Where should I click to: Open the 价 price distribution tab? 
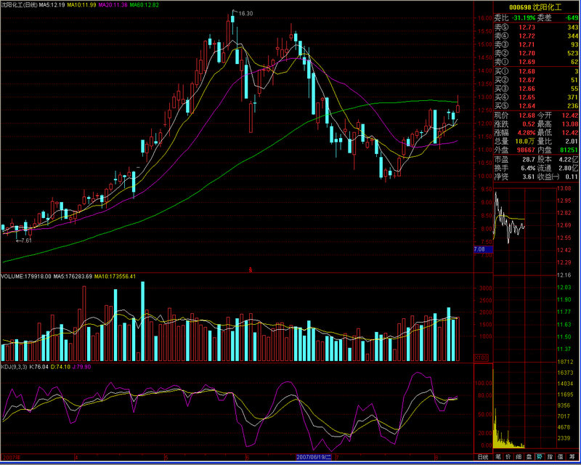pos(508,457)
